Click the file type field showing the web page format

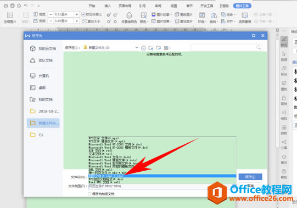point(148,186)
